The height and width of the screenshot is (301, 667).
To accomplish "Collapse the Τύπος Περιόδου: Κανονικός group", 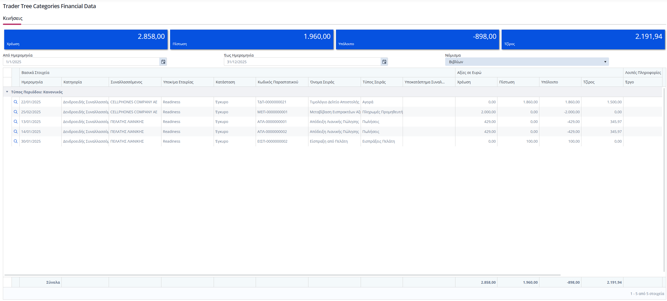I will point(7,92).
